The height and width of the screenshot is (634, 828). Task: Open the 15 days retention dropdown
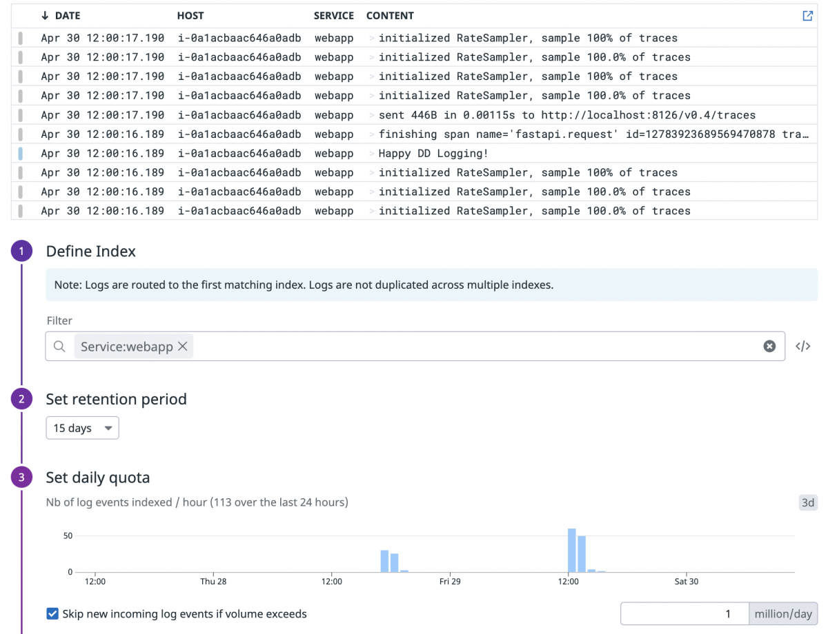82,427
